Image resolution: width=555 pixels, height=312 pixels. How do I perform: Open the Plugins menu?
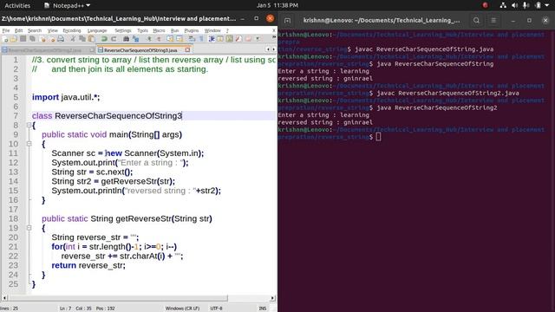pos(191,31)
